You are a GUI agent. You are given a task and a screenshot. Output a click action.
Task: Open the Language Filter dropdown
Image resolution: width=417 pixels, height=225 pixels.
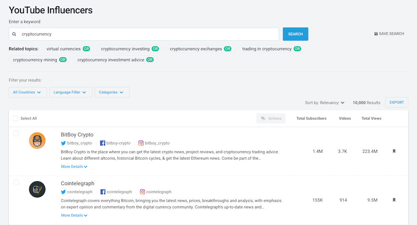71,92
